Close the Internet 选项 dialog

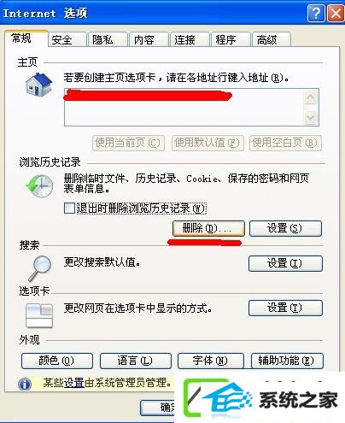coord(336,13)
